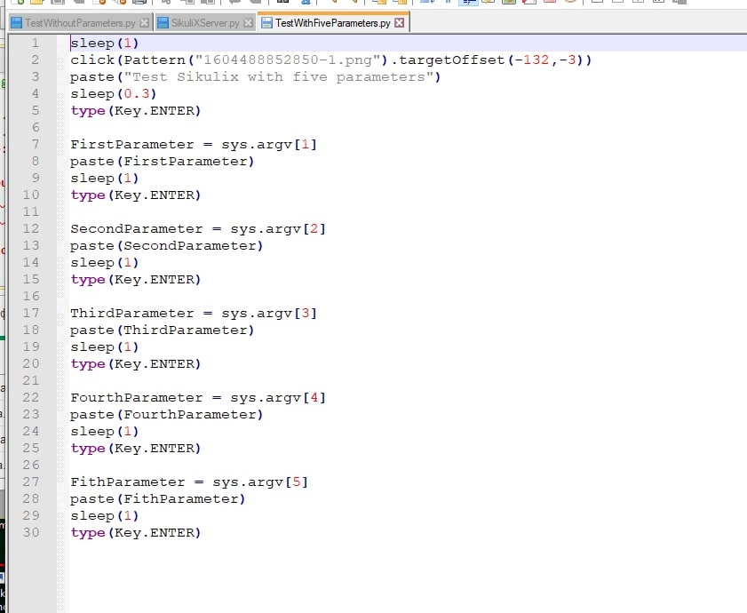Image resolution: width=747 pixels, height=613 pixels.
Task: Click the SecondParameter = sys.argv[2] line
Action: tap(198, 229)
